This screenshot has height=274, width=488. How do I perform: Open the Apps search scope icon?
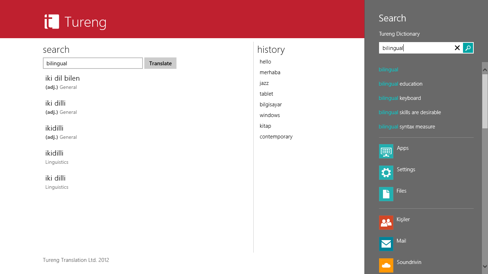[x=386, y=151]
